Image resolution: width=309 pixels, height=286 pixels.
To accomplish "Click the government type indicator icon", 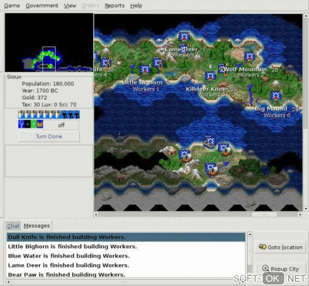I will (x=40, y=124).
